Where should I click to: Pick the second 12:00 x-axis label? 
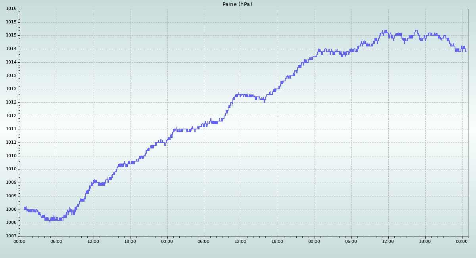click(241, 241)
